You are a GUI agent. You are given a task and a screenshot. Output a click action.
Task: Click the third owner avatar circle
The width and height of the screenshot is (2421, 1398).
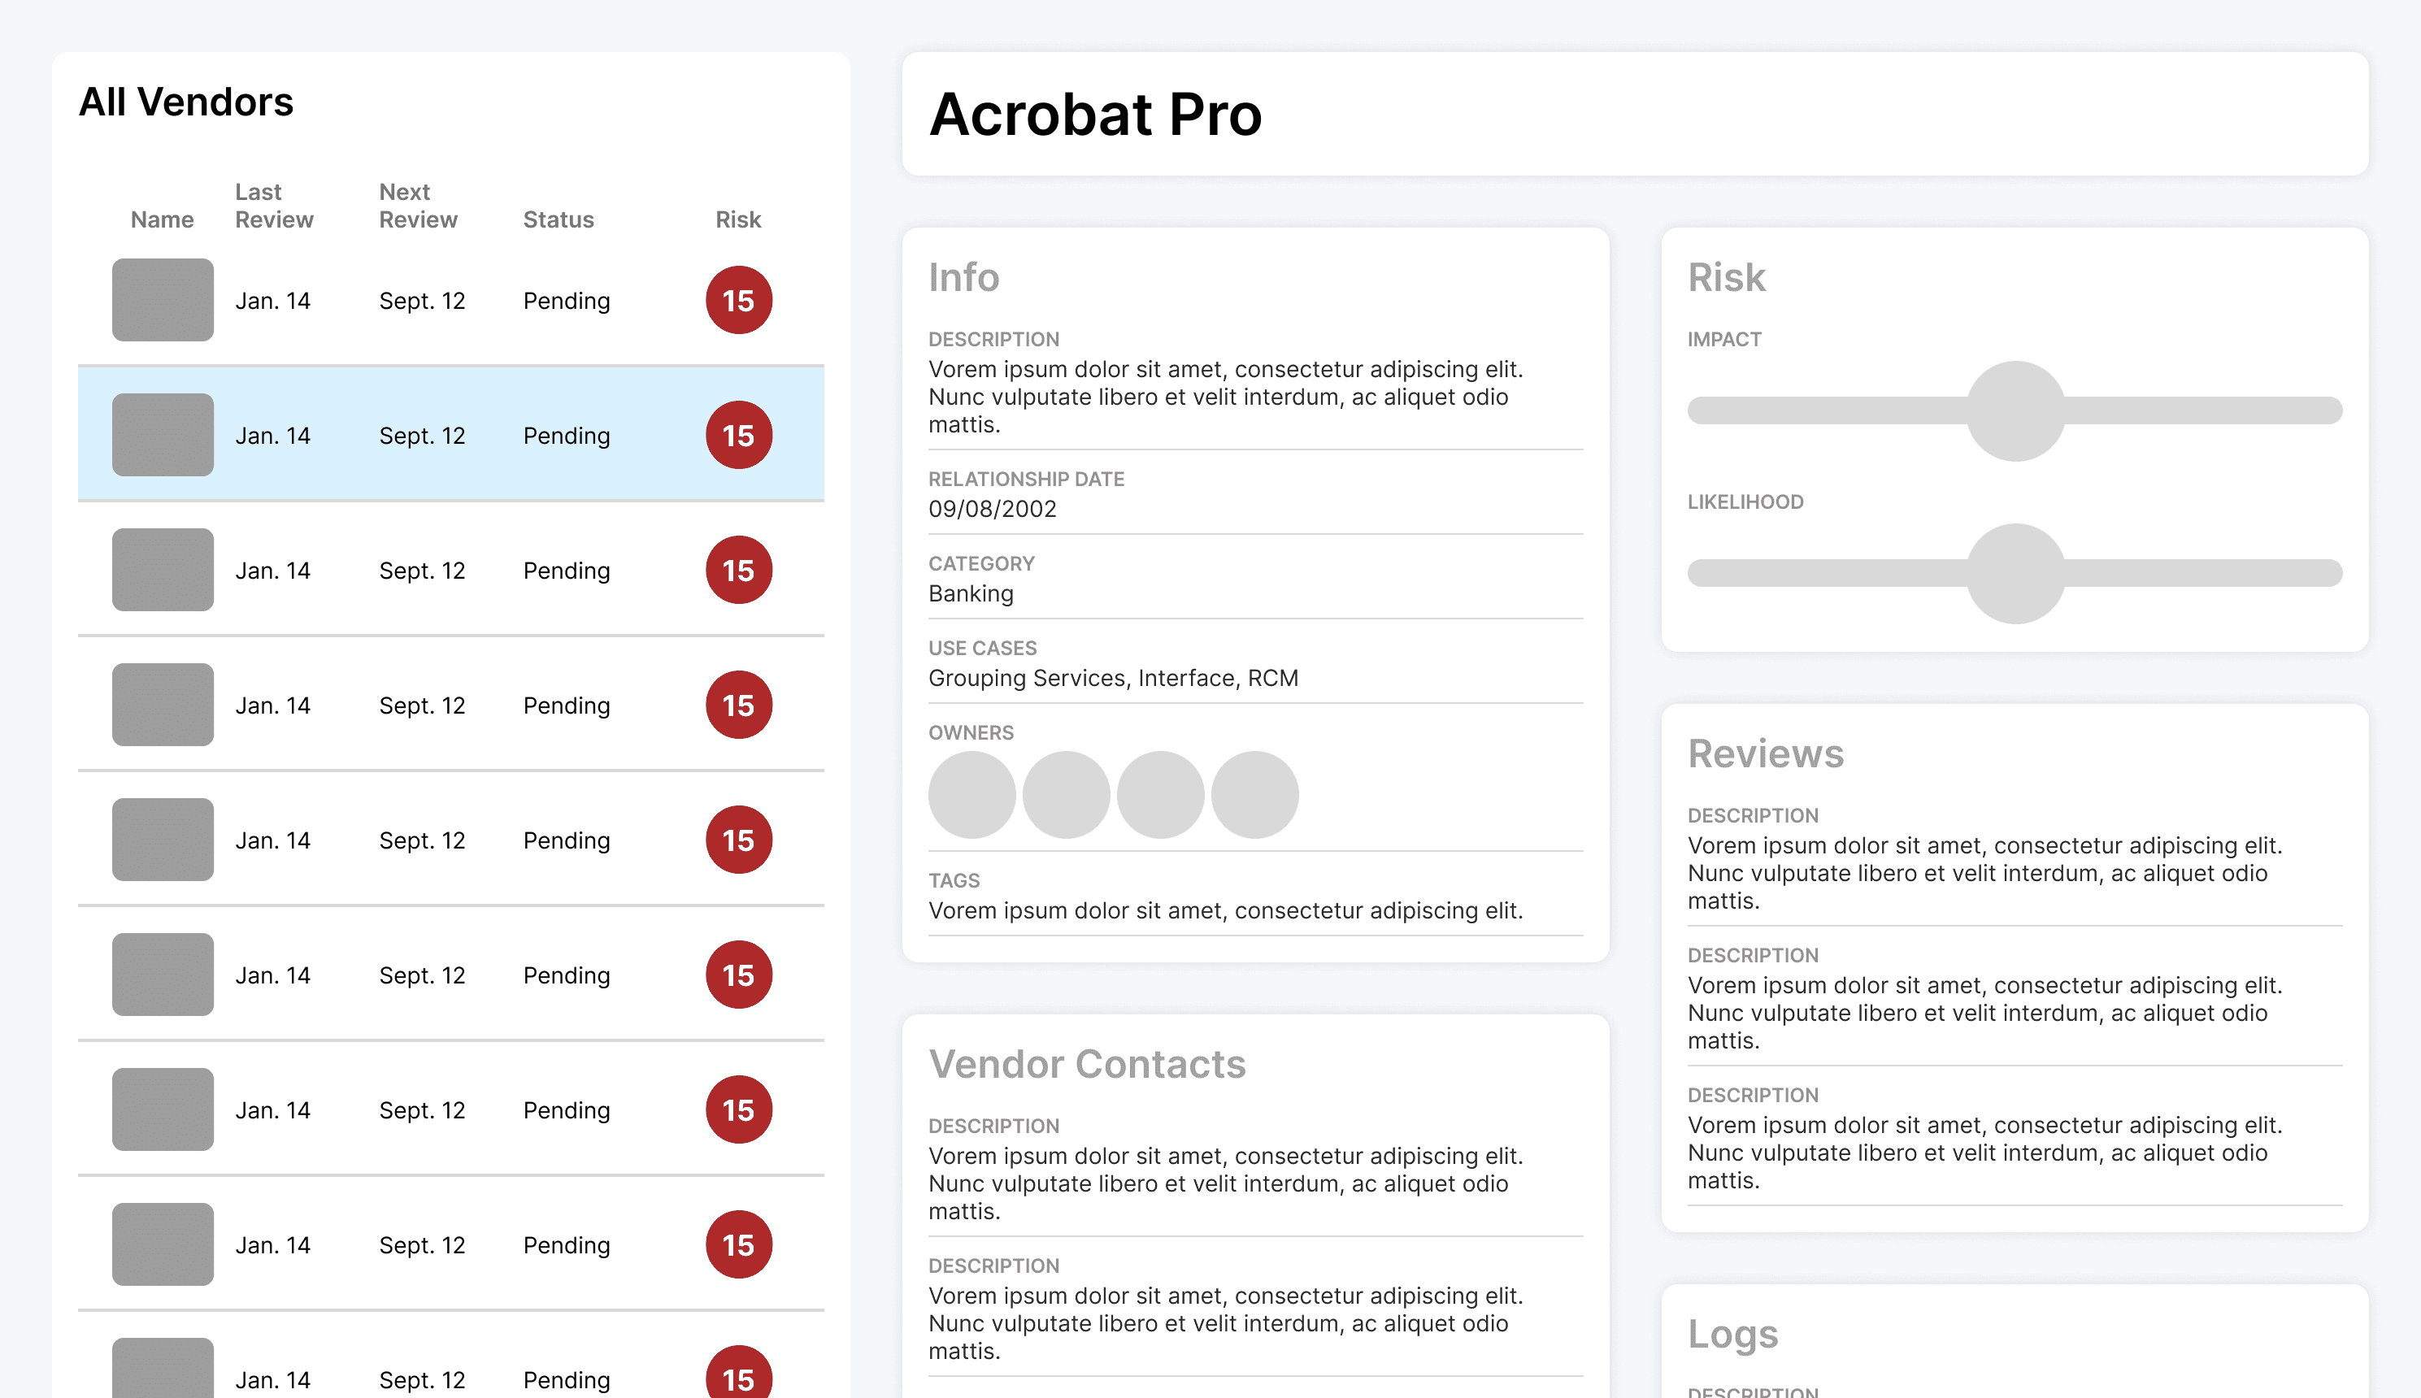coord(1160,795)
